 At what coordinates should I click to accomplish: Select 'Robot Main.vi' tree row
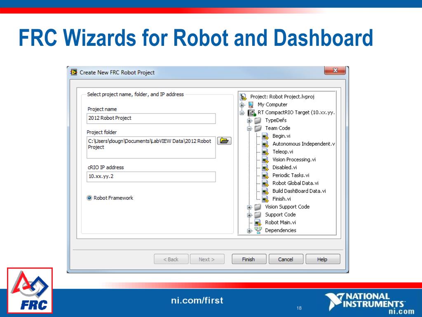coord(280,222)
